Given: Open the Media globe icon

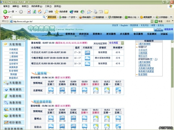Looking at the screenshot, I should (x=72, y=12).
